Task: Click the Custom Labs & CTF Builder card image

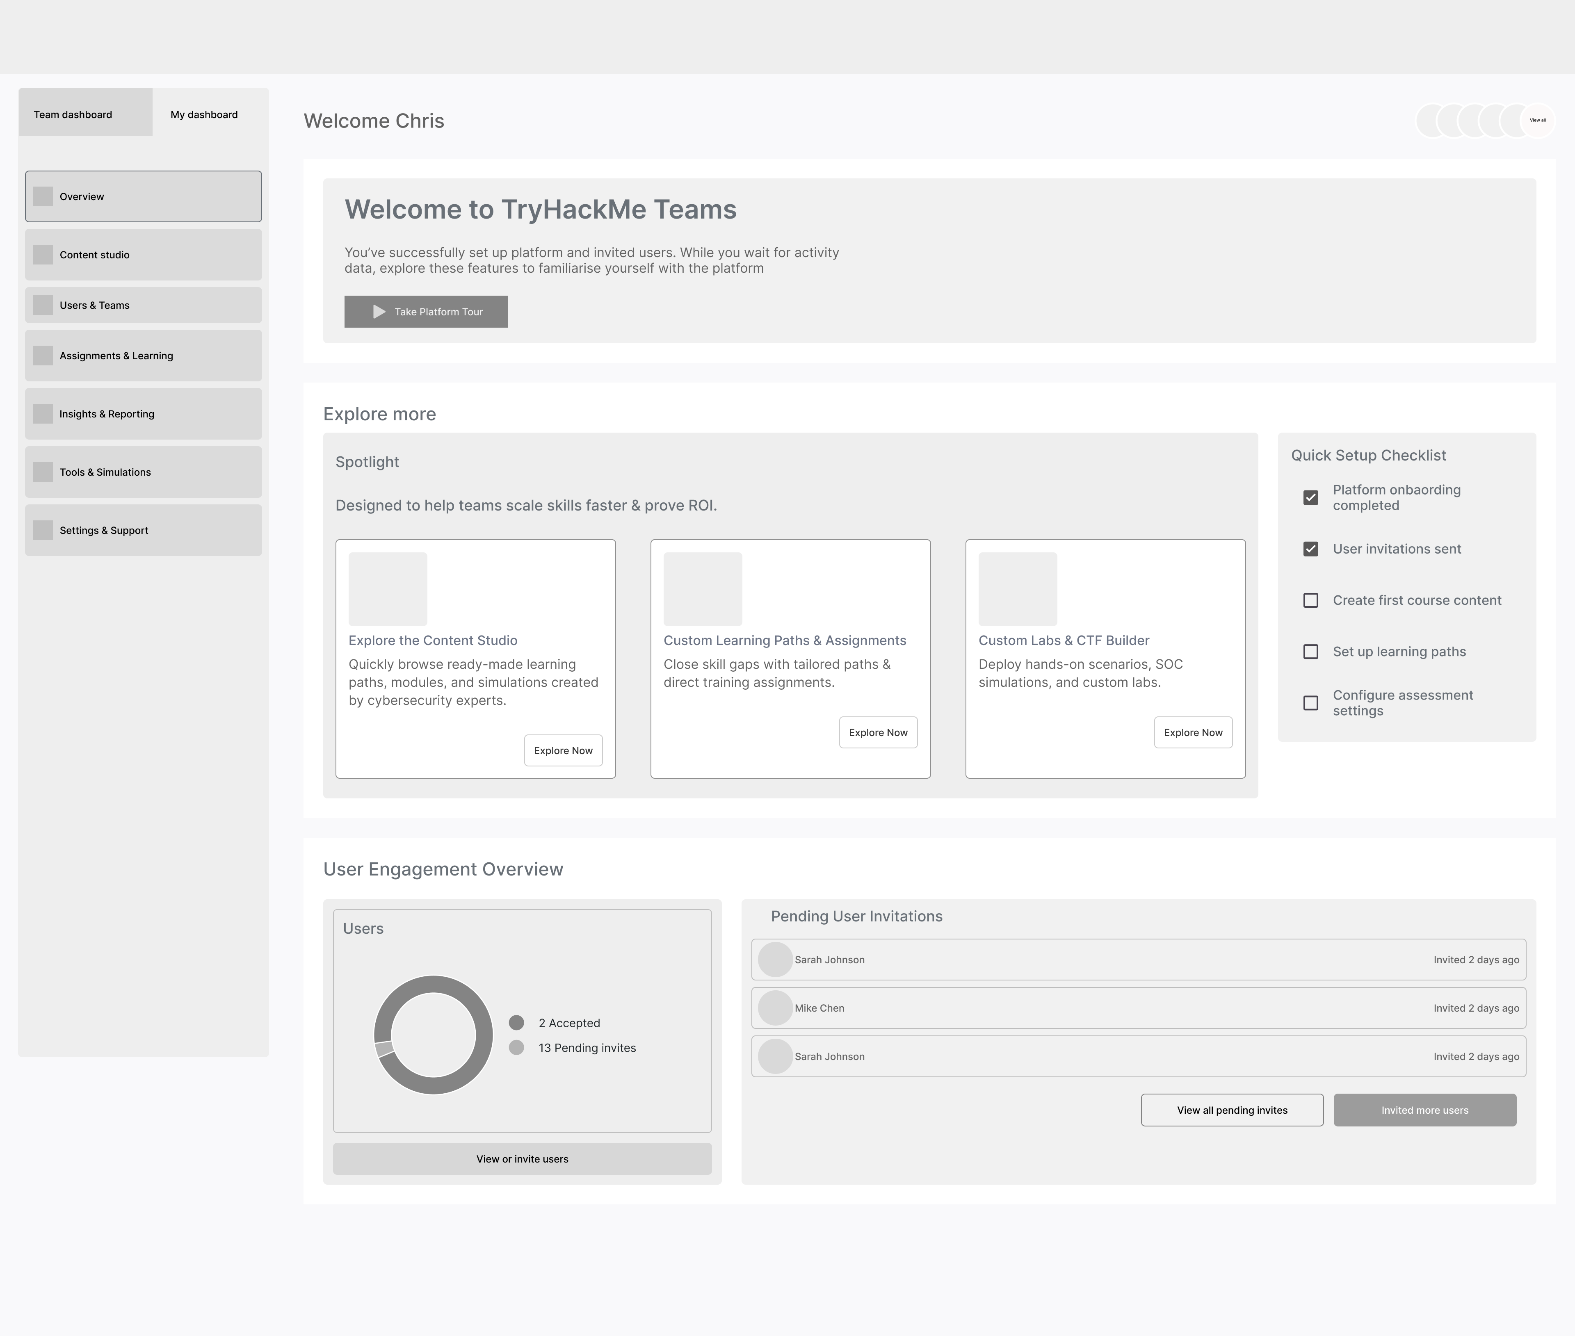Action: click(x=1018, y=589)
